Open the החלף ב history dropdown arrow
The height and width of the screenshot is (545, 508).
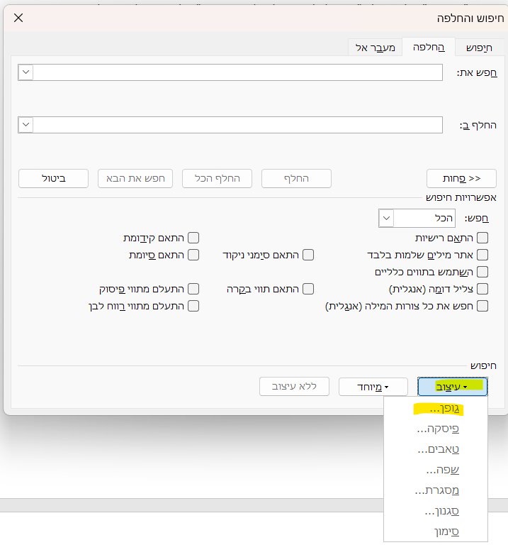point(26,125)
